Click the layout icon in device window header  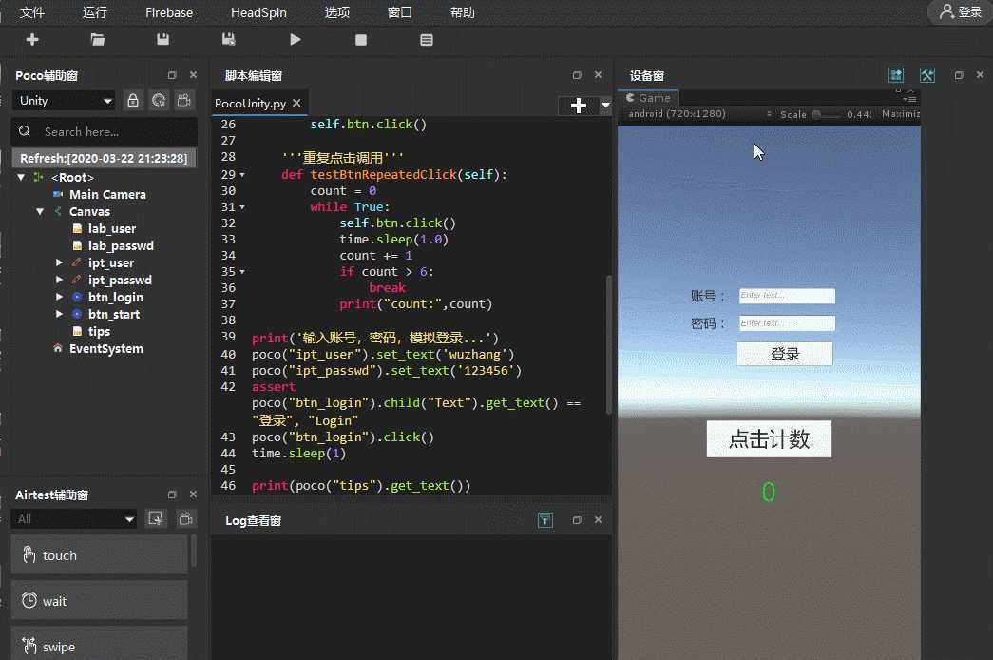click(896, 75)
